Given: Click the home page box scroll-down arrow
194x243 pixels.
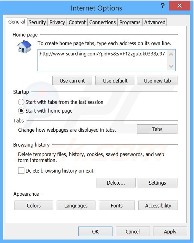Looking at the screenshot, I should tap(171, 67).
